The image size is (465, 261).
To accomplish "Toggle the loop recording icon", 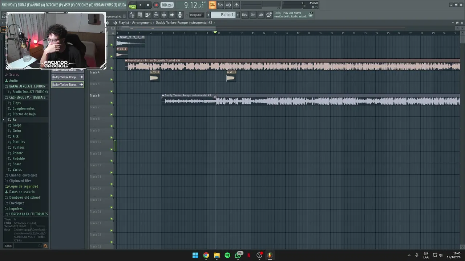I will (228, 5).
